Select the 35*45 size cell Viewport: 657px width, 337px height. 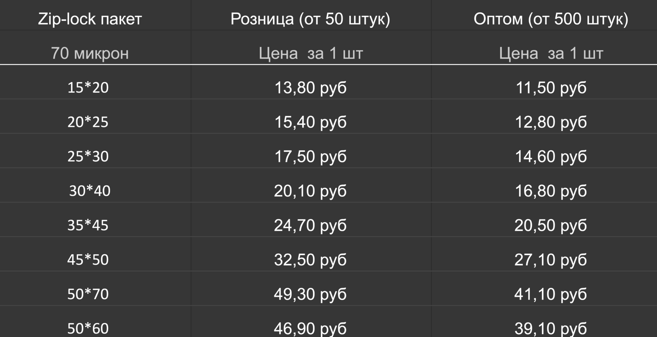(x=88, y=225)
